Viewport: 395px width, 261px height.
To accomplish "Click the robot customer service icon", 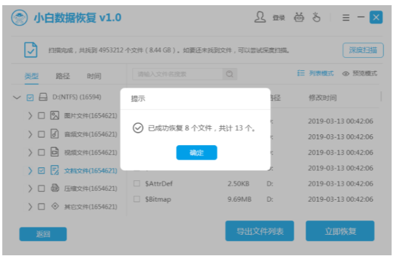I will click(x=299, y=17).
